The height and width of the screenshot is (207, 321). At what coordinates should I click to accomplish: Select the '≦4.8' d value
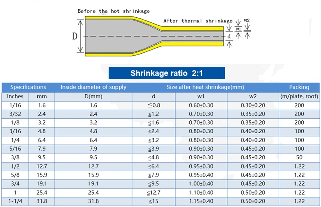pyautogui.click(x=154, y=157)
